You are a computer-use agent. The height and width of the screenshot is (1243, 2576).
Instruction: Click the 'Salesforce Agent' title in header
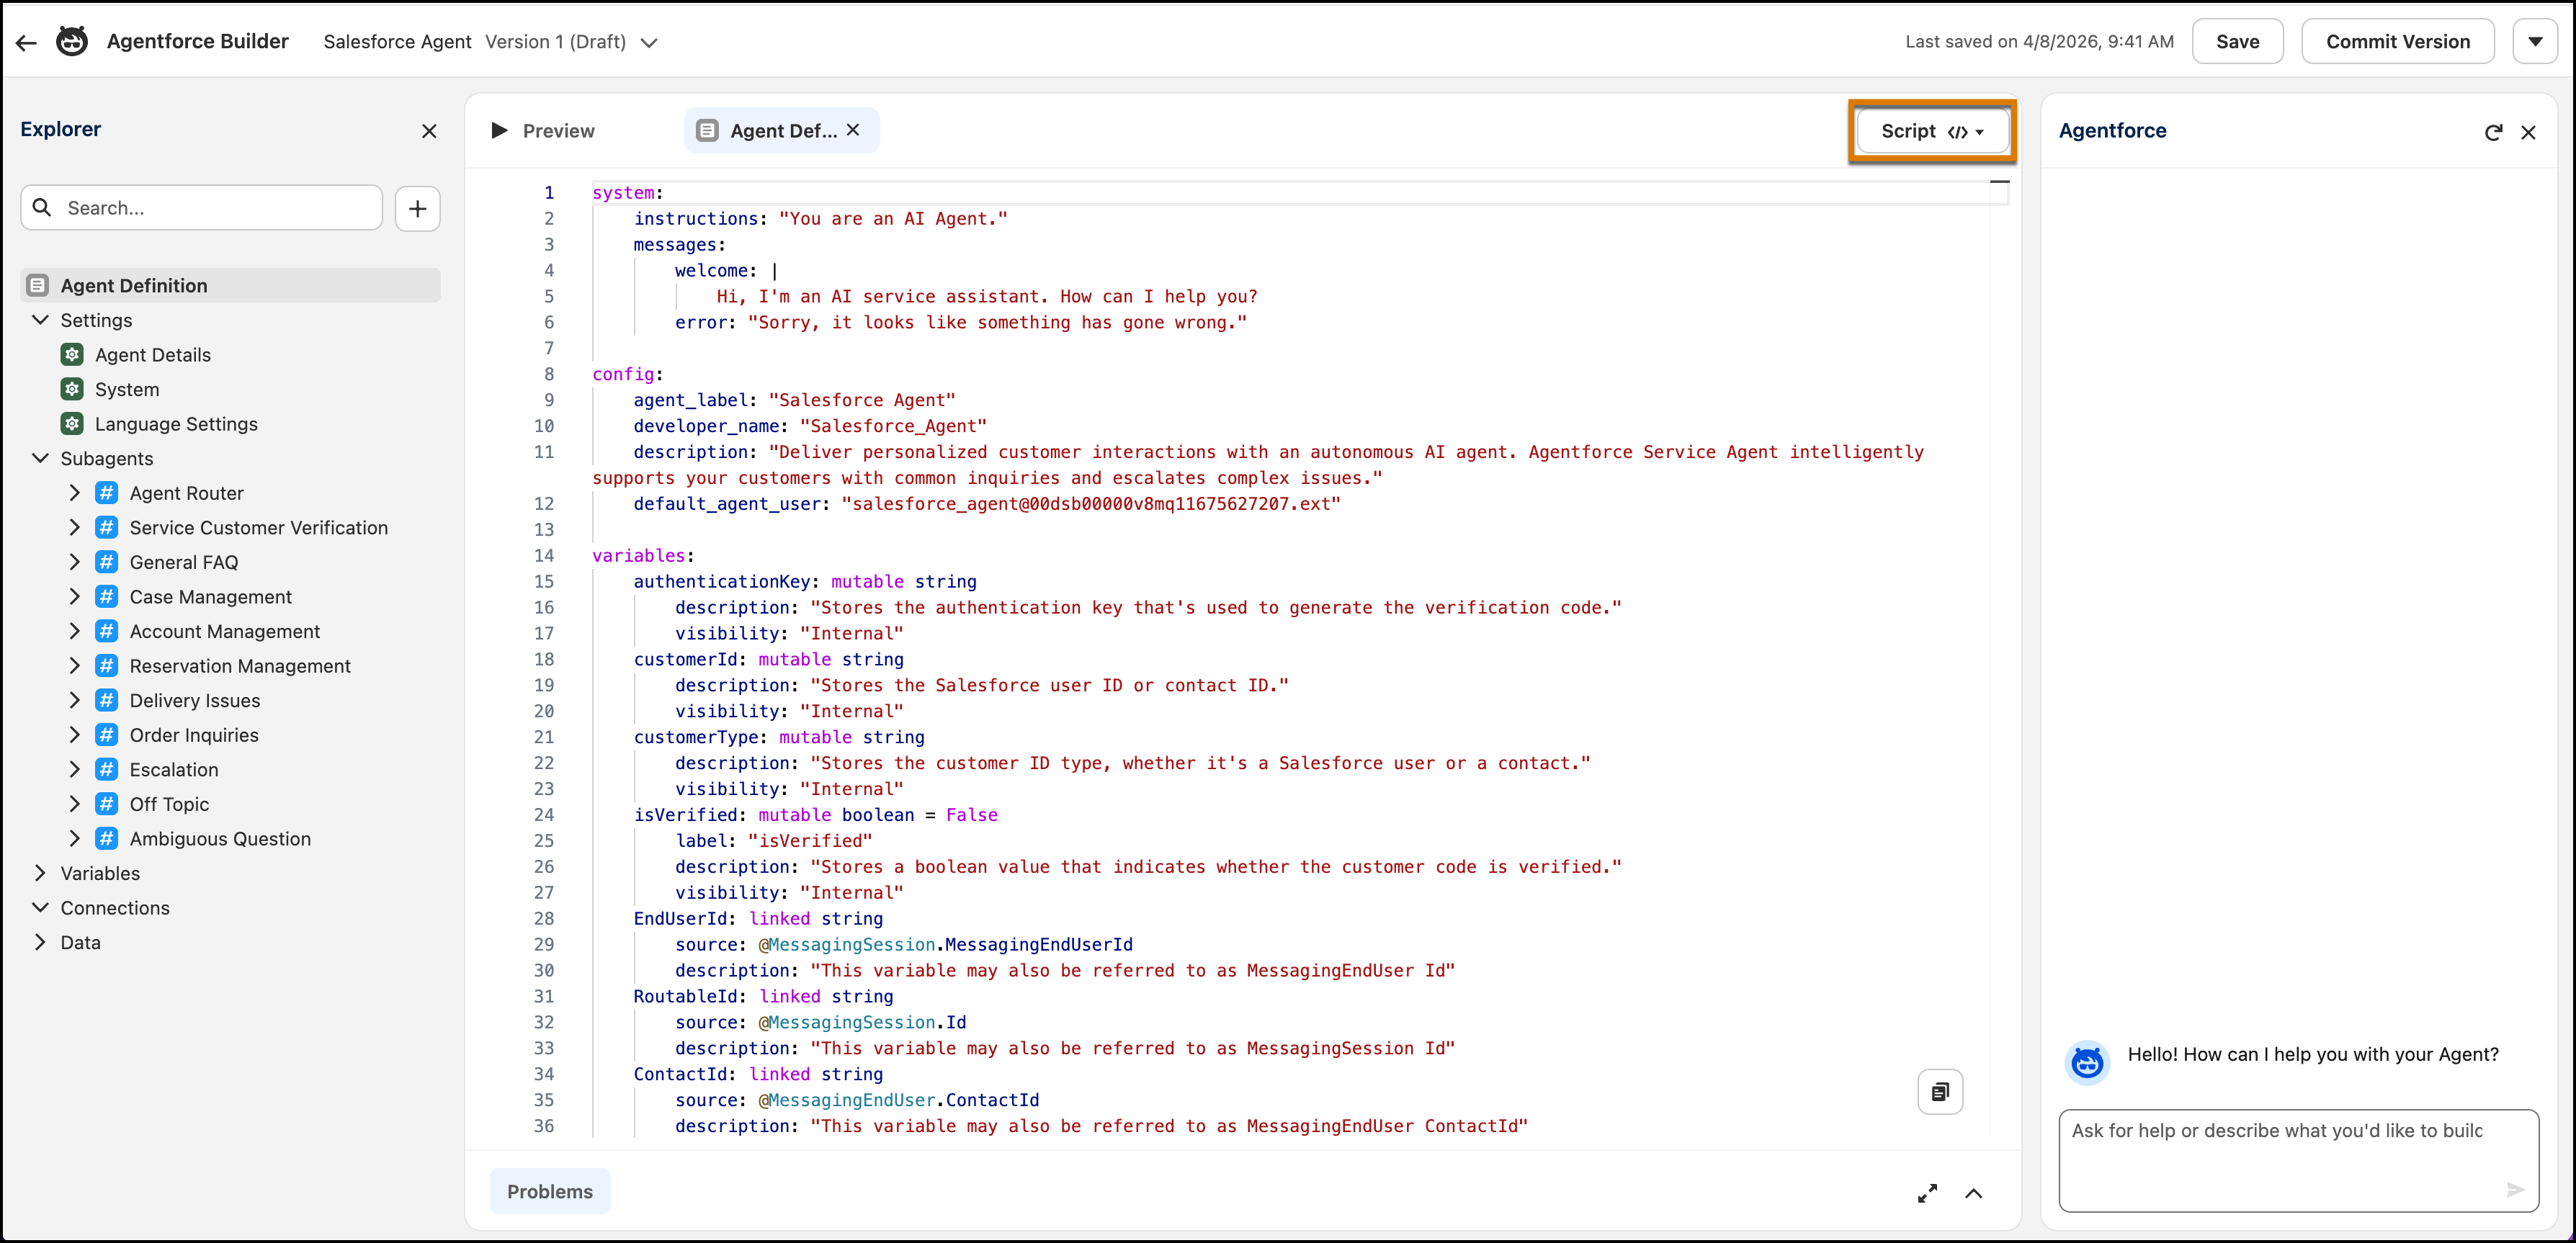tap(397, 42)
